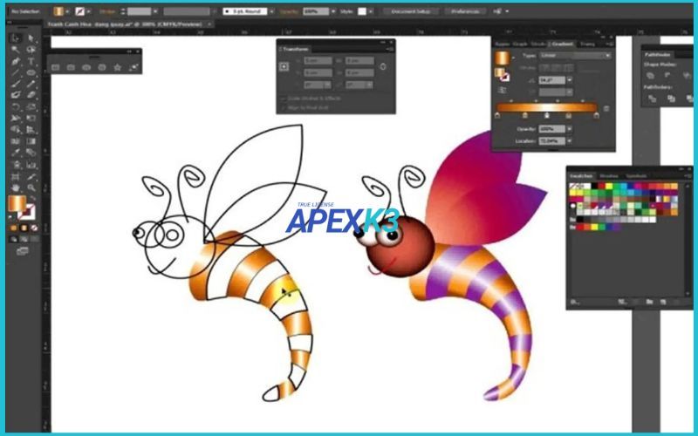Click the reverse gradient icon
This screenshot has height=436, width=698.
point(500,89)
